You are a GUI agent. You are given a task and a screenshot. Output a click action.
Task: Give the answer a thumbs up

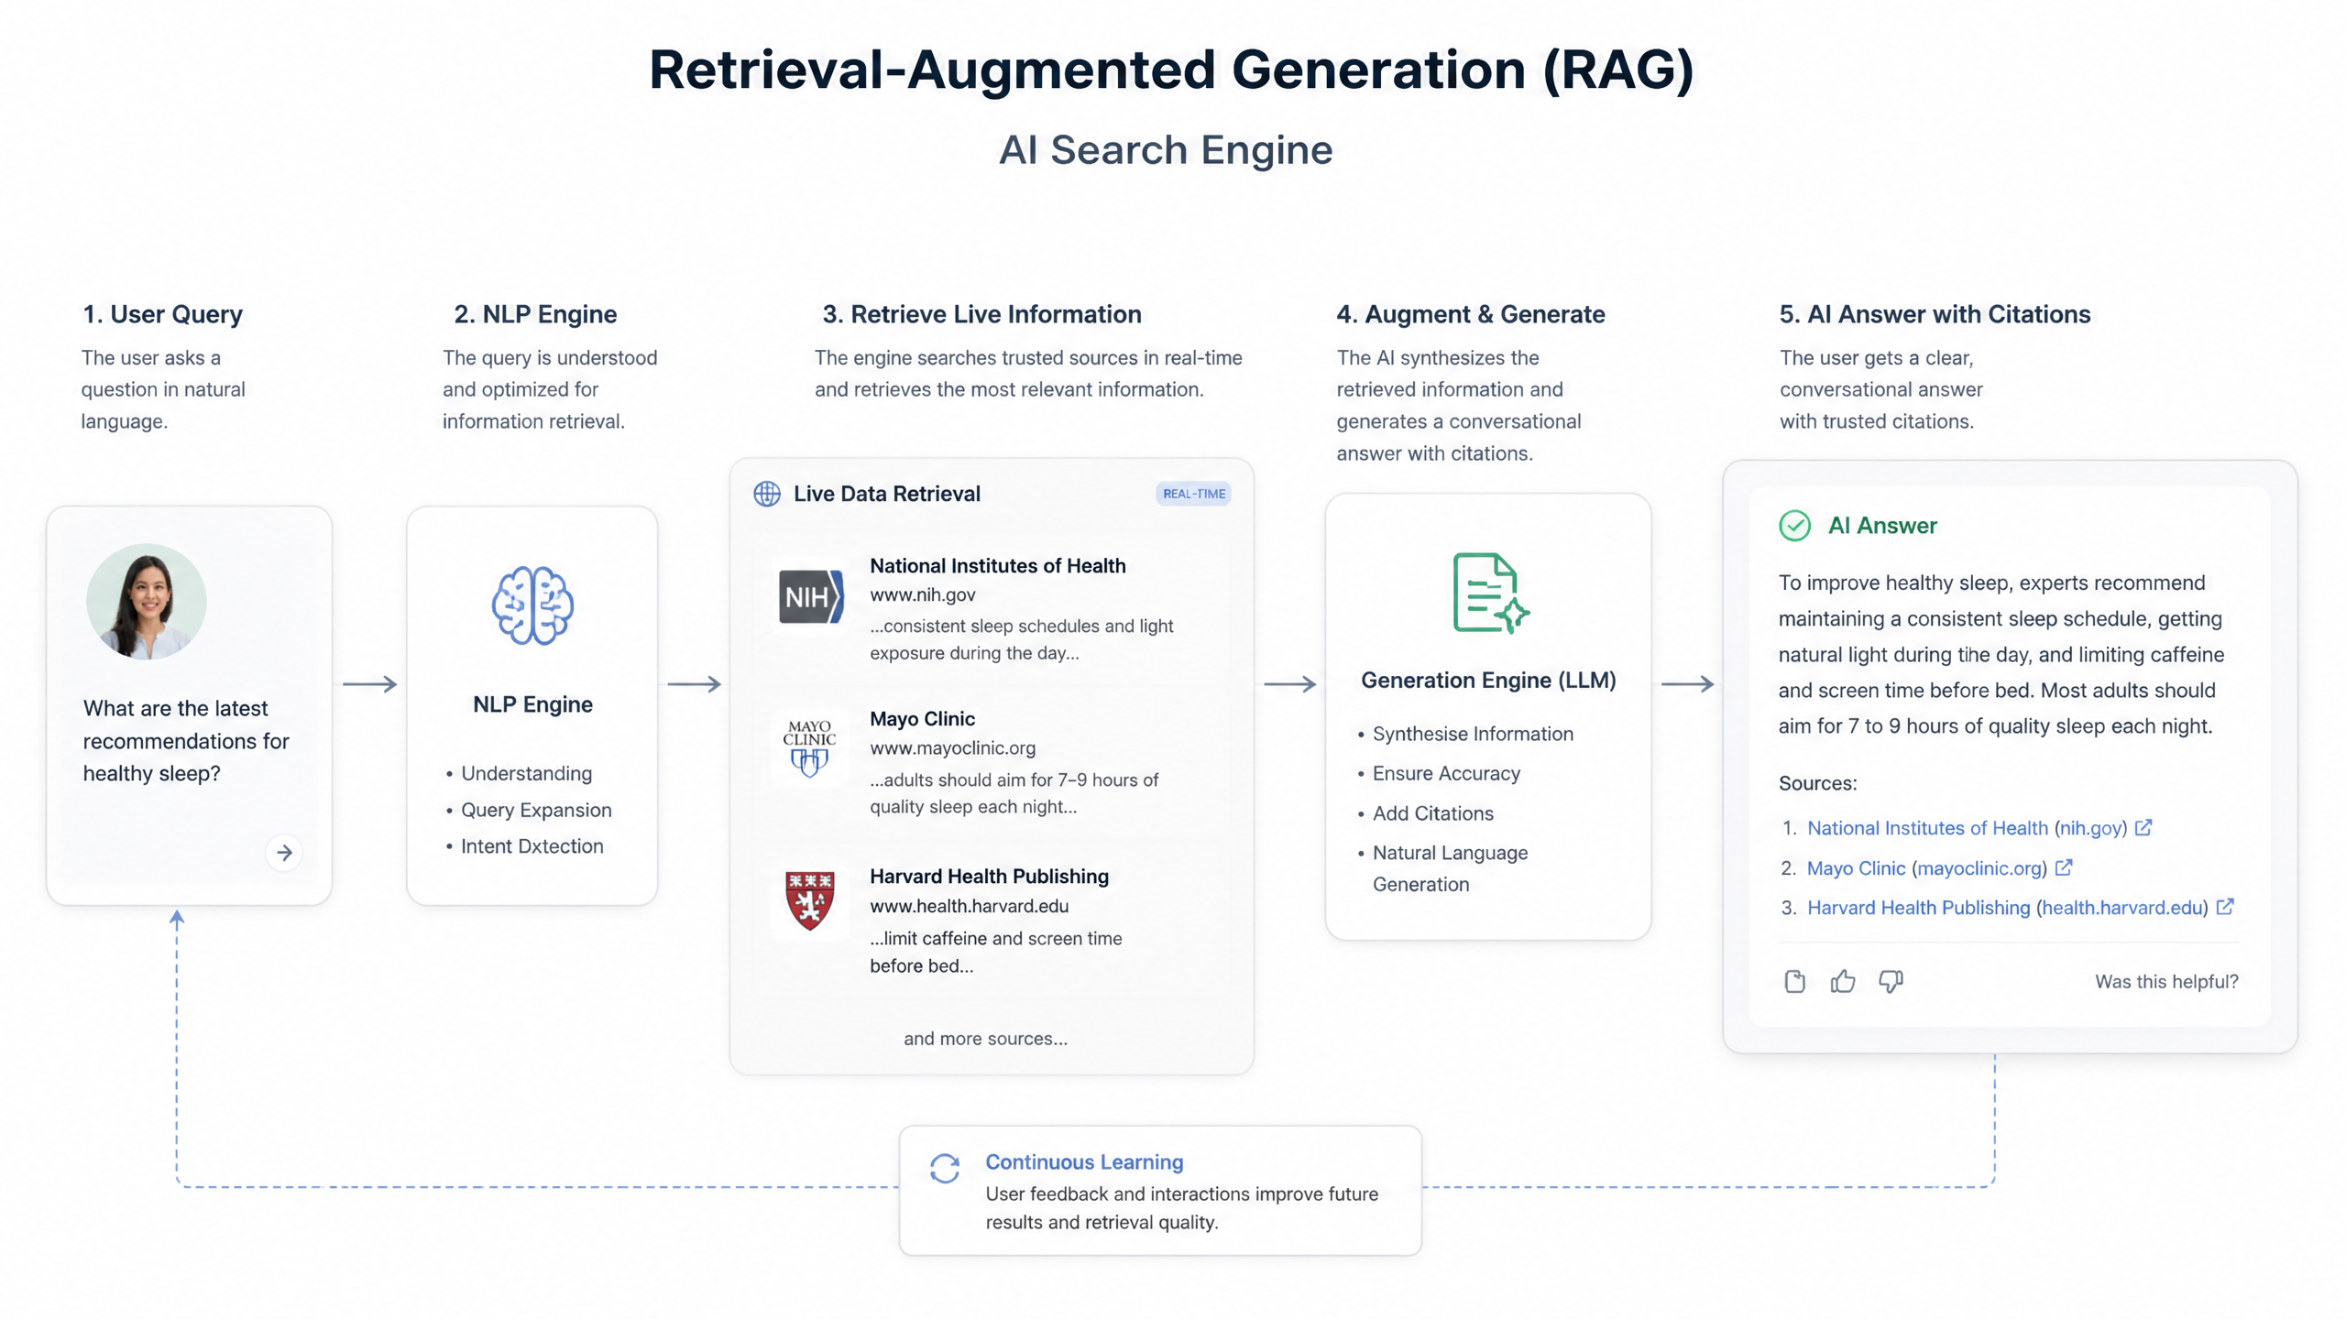point(1842,981)
